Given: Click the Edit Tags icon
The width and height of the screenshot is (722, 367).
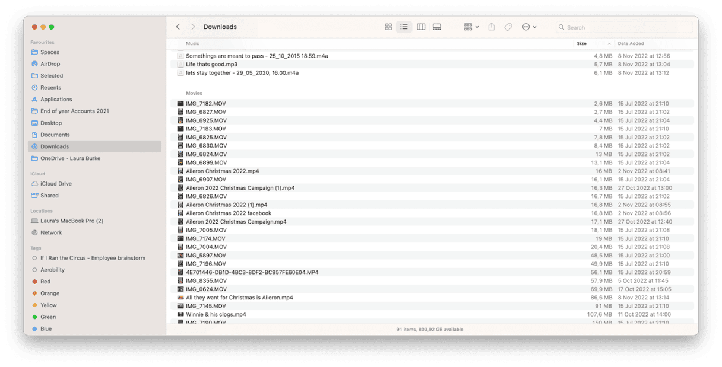Looking at the screenshot, I should pos(508,27).
